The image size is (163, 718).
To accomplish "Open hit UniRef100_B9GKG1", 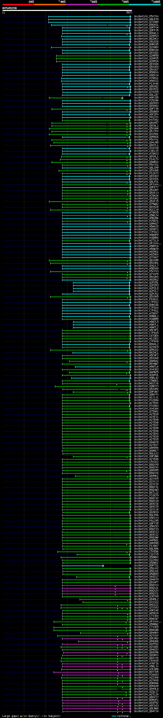I will (146, 25).
